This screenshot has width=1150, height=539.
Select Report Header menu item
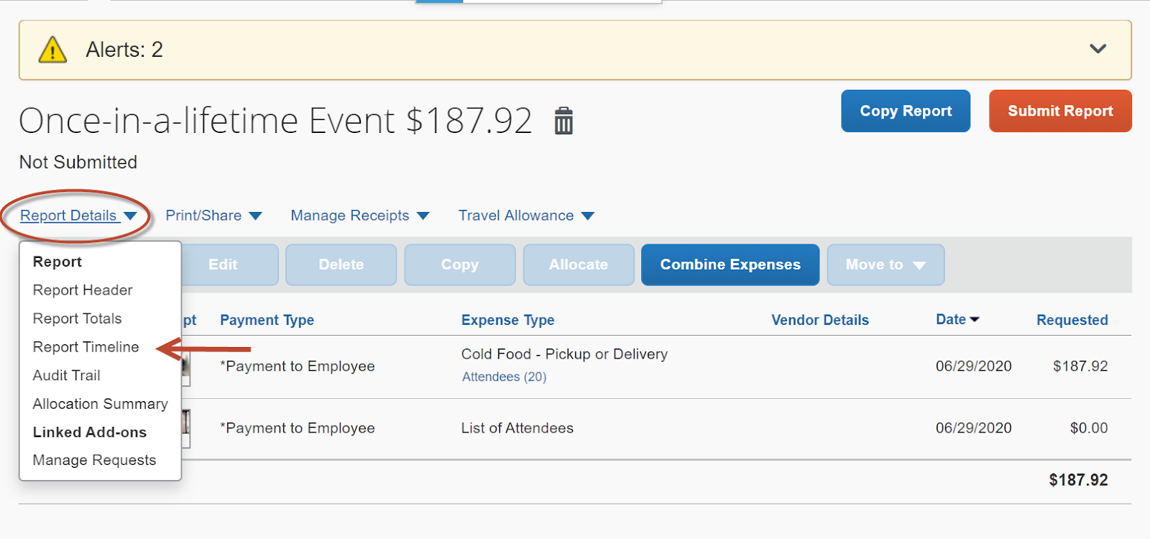[x=83, y=290]
